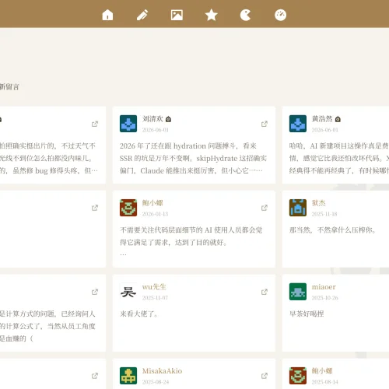Click the date 2025-10-26 on miaoer's card

click(325, 298)
